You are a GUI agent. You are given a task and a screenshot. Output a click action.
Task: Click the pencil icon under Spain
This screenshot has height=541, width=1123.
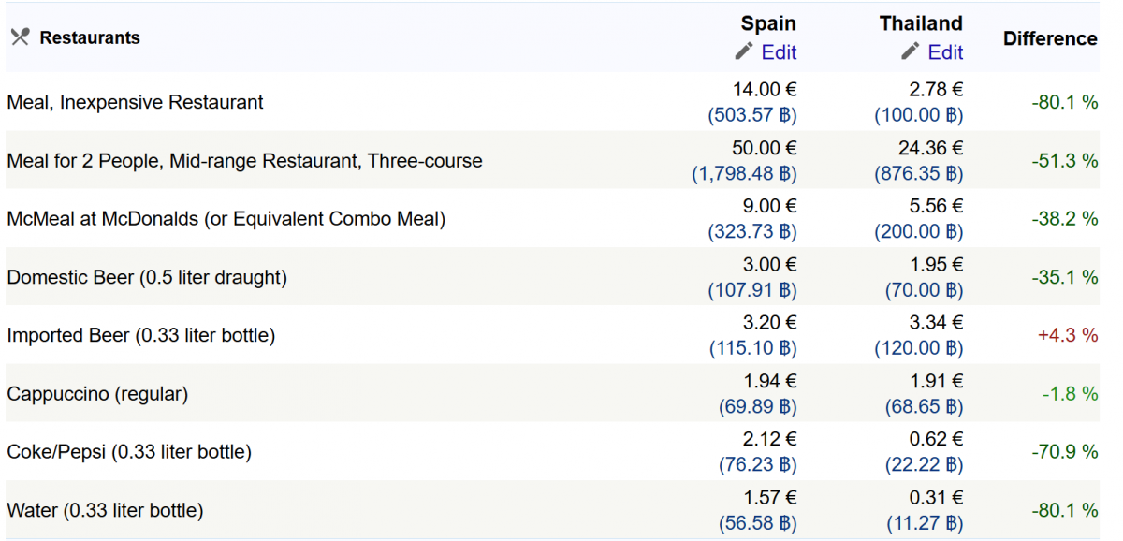(744, 51)
